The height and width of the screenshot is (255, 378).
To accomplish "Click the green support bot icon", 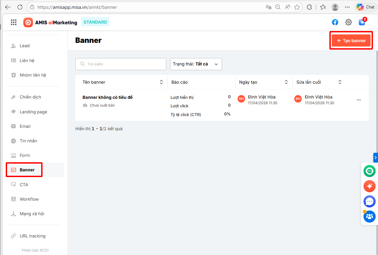I will tap(369, 171).
